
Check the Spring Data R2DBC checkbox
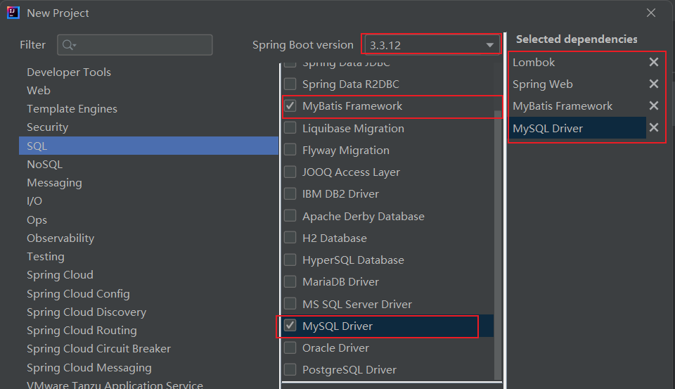click(290, 84)
